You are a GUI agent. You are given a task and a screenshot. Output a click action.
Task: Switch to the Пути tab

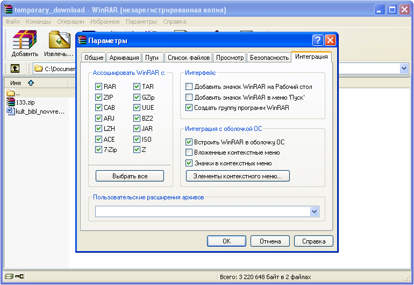point(152,58)
